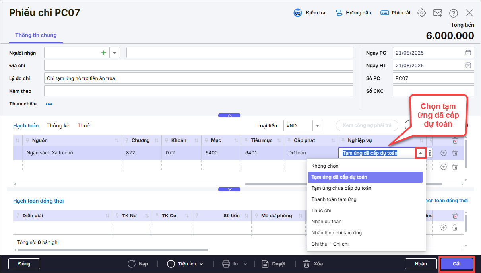Image resolution: width=481 pixels, height=273 pixels.
Task: Click the Đóng button
Action: (24, 264)
